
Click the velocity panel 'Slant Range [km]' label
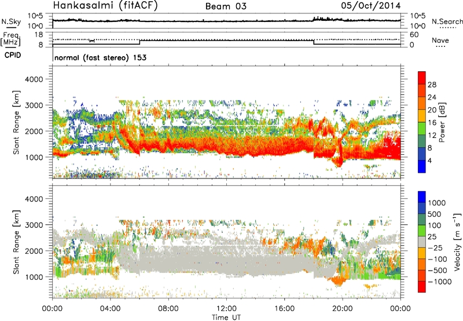(16, 242)
